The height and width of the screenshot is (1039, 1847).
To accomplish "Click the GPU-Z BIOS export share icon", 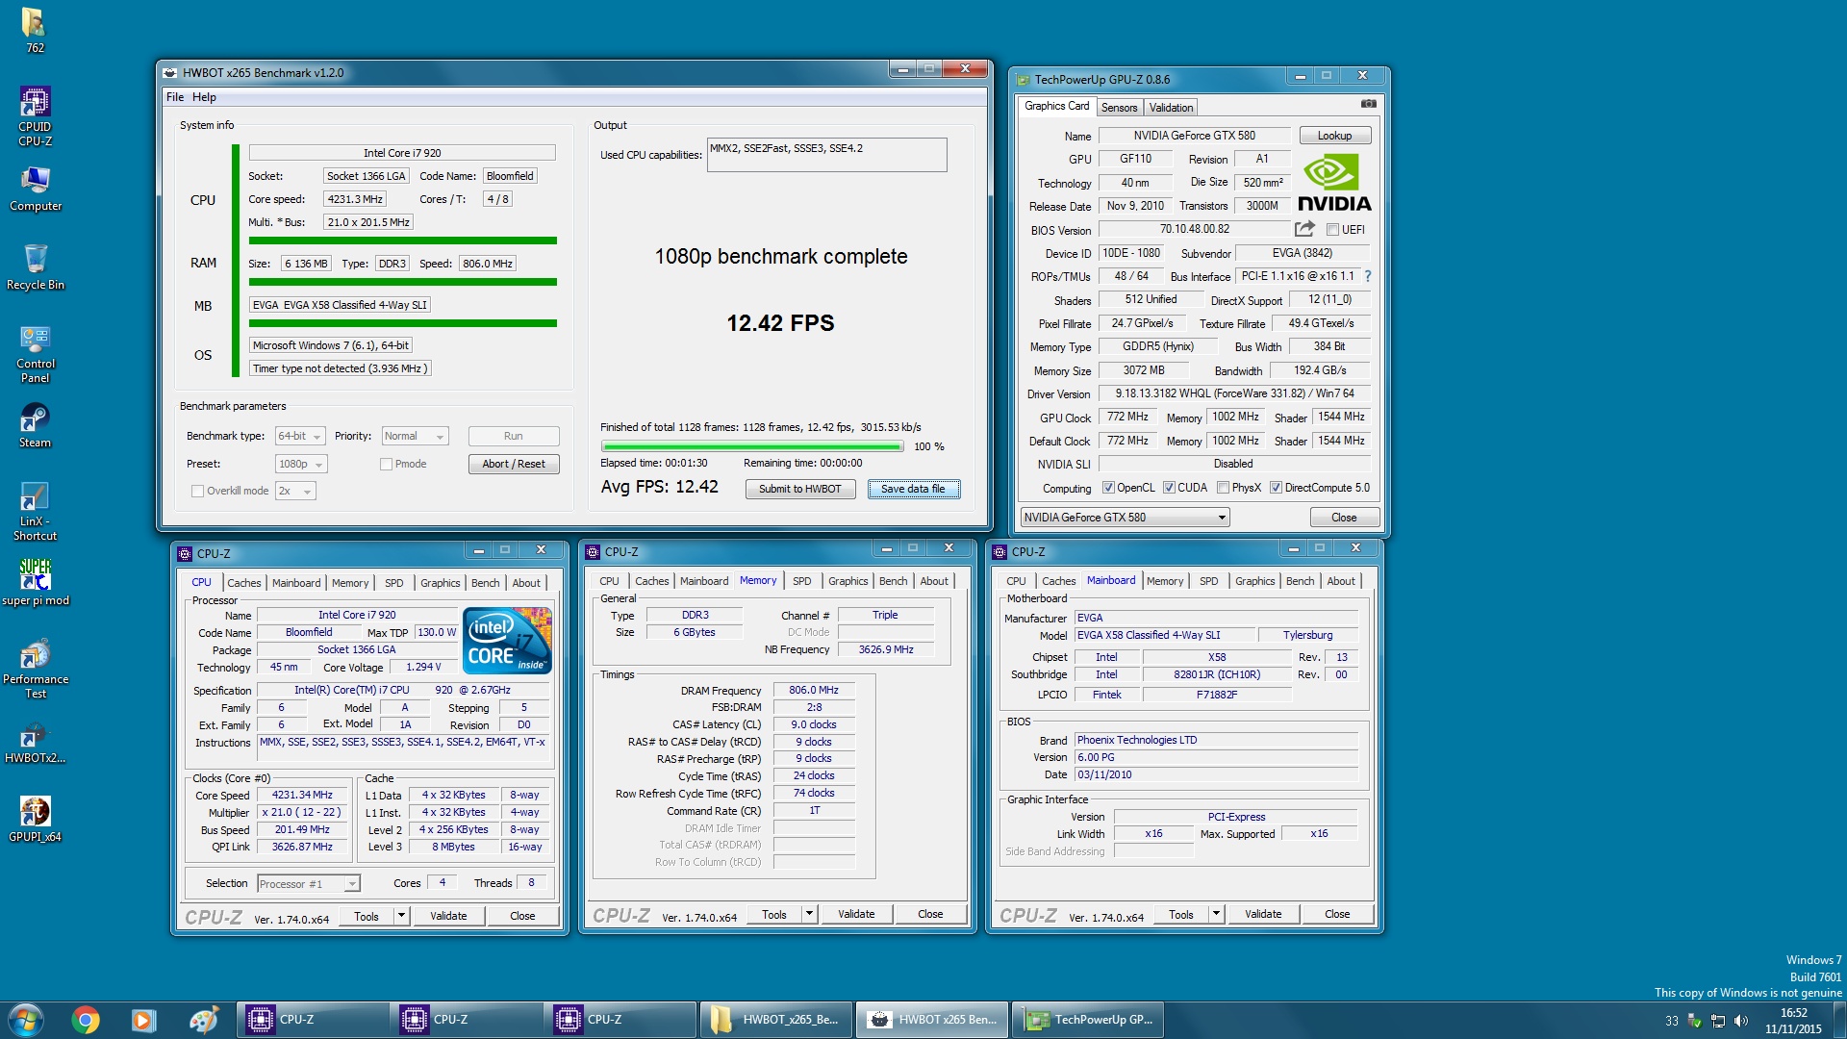I will click(x=1304, y=229).
